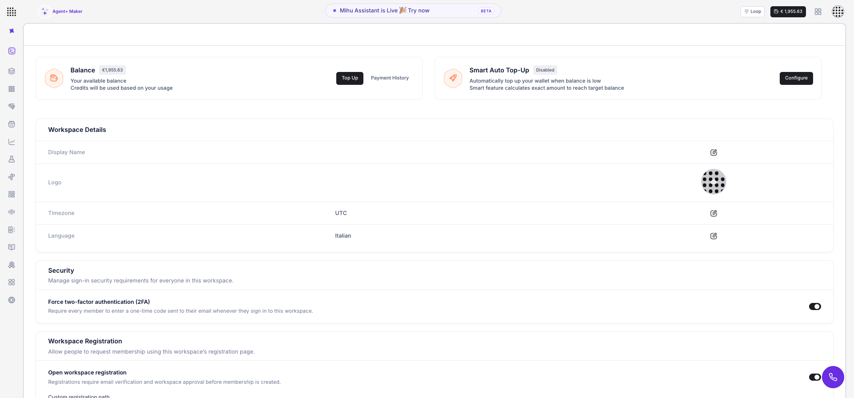The image size is (854, 398).
Task: Open the dotted waveform icon in sidebar
Action: (12, 212)
